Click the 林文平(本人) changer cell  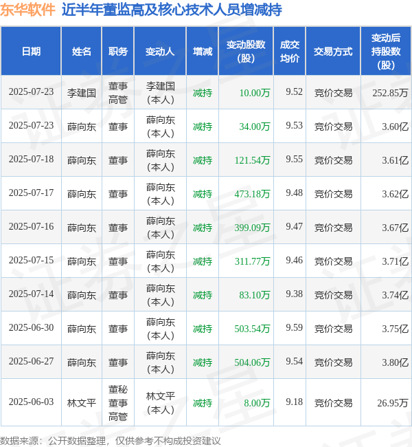pyautogui.click(x=160, y=403)
